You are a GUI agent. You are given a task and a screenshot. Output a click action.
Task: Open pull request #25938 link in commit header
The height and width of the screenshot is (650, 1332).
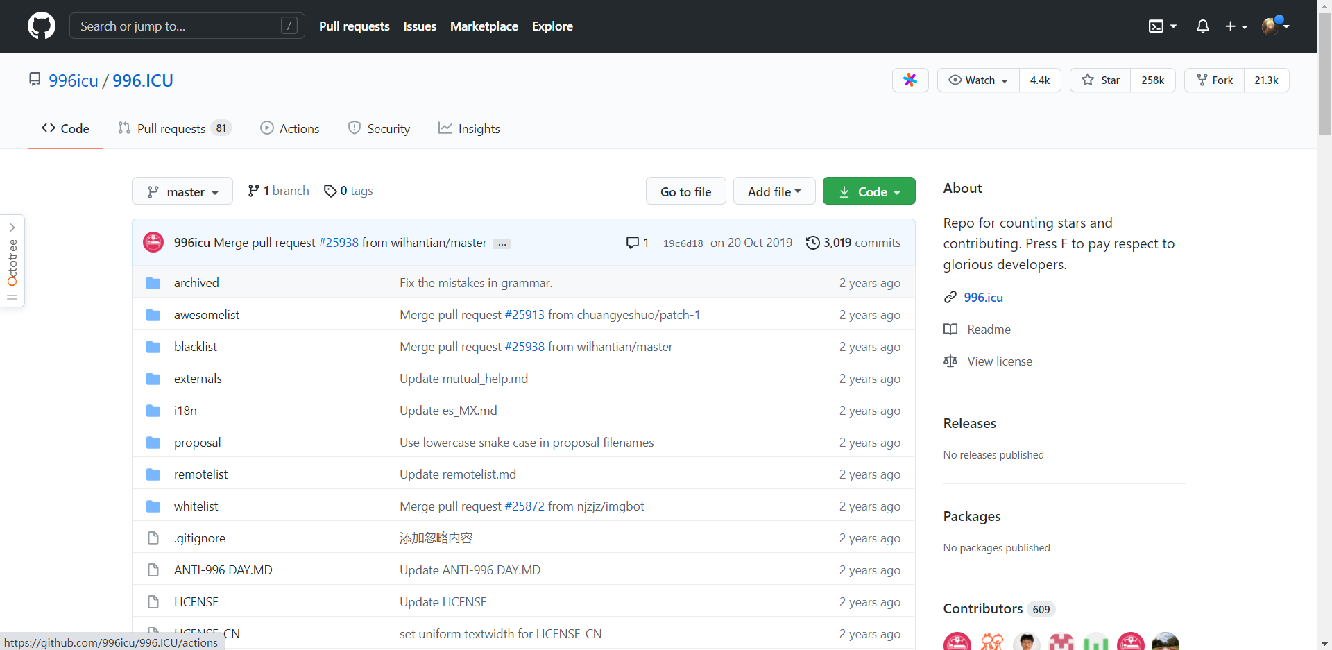(339, 243)
